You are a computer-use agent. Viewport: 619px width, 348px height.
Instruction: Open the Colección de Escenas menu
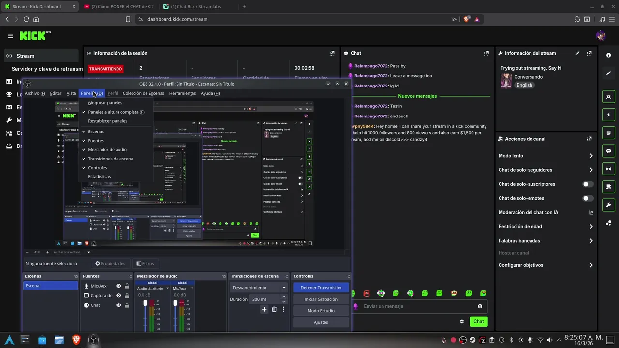(143, 93)
